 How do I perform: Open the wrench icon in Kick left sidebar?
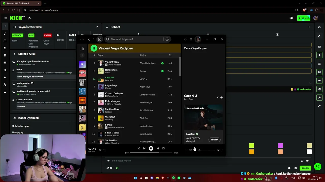pos(5,77)
